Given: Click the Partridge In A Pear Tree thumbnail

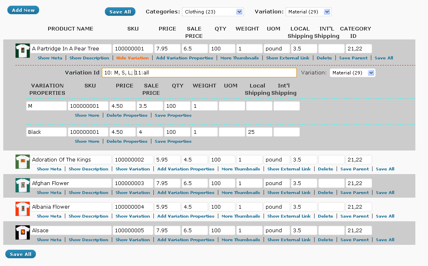Looking at the screenshot, I should coord(22,50).
